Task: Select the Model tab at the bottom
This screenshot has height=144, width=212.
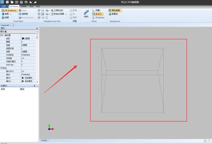Action: [44, 140]
